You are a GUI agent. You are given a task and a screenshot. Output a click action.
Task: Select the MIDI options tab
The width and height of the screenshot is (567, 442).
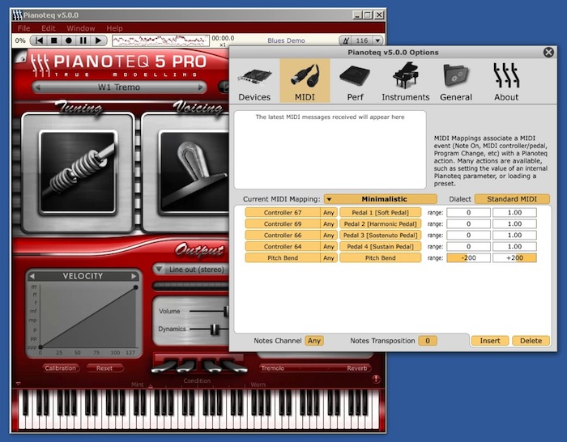(x=305, y=81)
